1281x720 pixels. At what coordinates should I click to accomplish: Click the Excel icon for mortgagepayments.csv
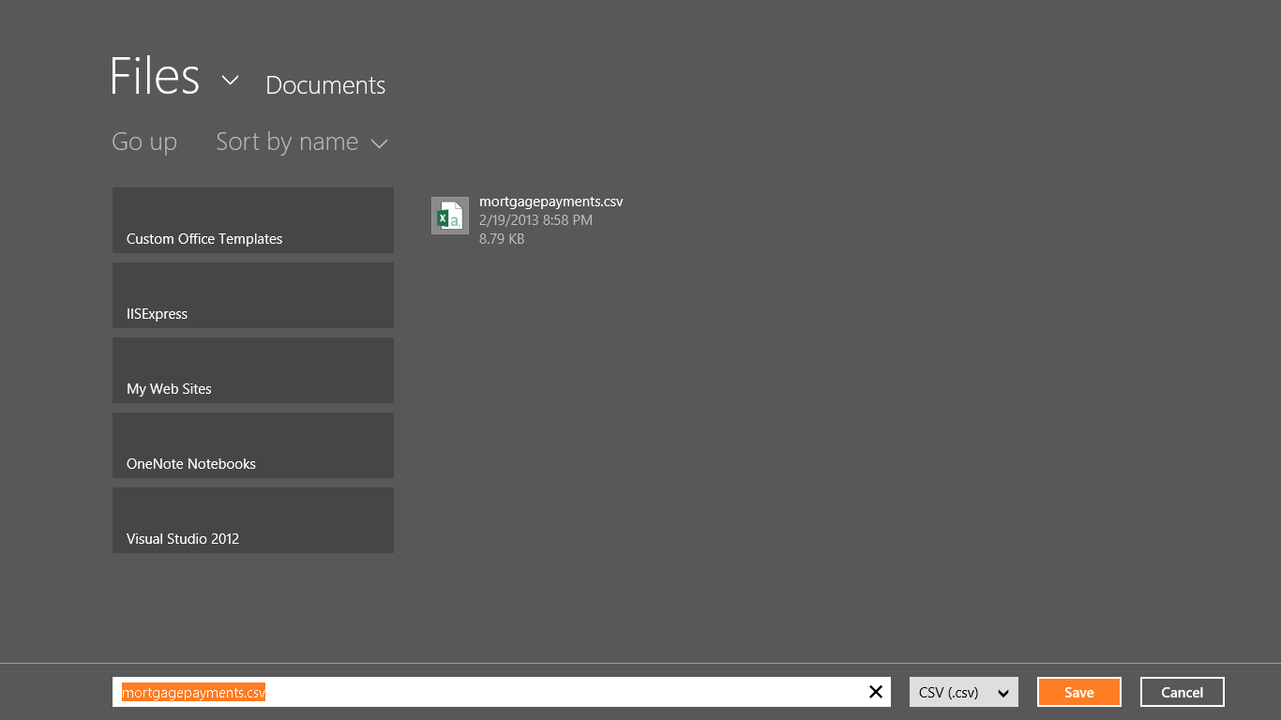pyautogui.click(x=450, y=216)
